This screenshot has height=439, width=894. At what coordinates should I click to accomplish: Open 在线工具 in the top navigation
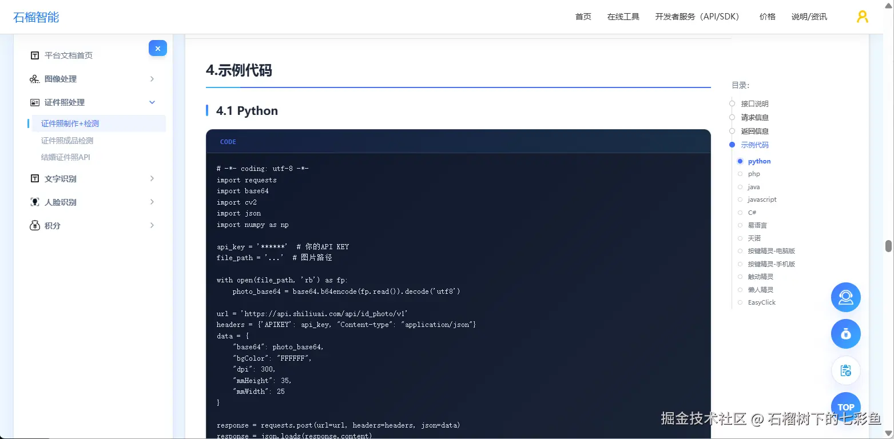pyautogui.click(x=623, y=17)
